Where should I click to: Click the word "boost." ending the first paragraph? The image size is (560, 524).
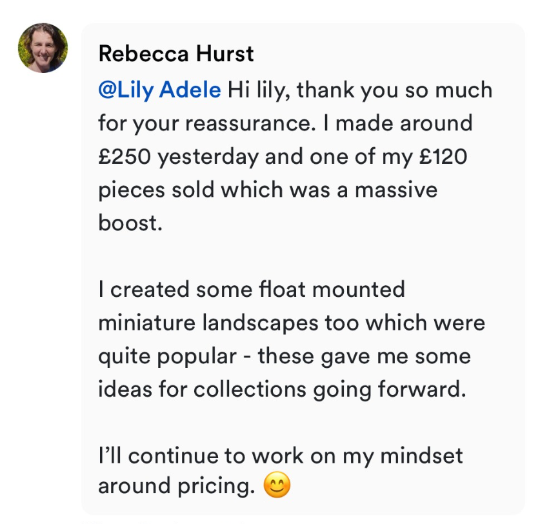pyautogui.click(x=128, y=223)
